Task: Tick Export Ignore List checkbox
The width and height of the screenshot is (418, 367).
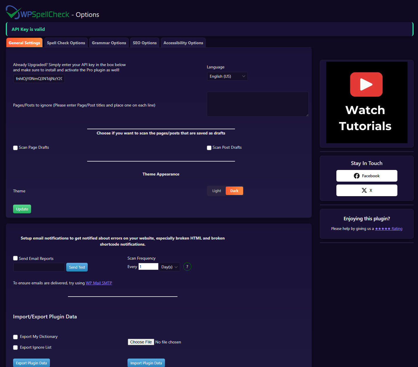Action: tap(15, 348)
